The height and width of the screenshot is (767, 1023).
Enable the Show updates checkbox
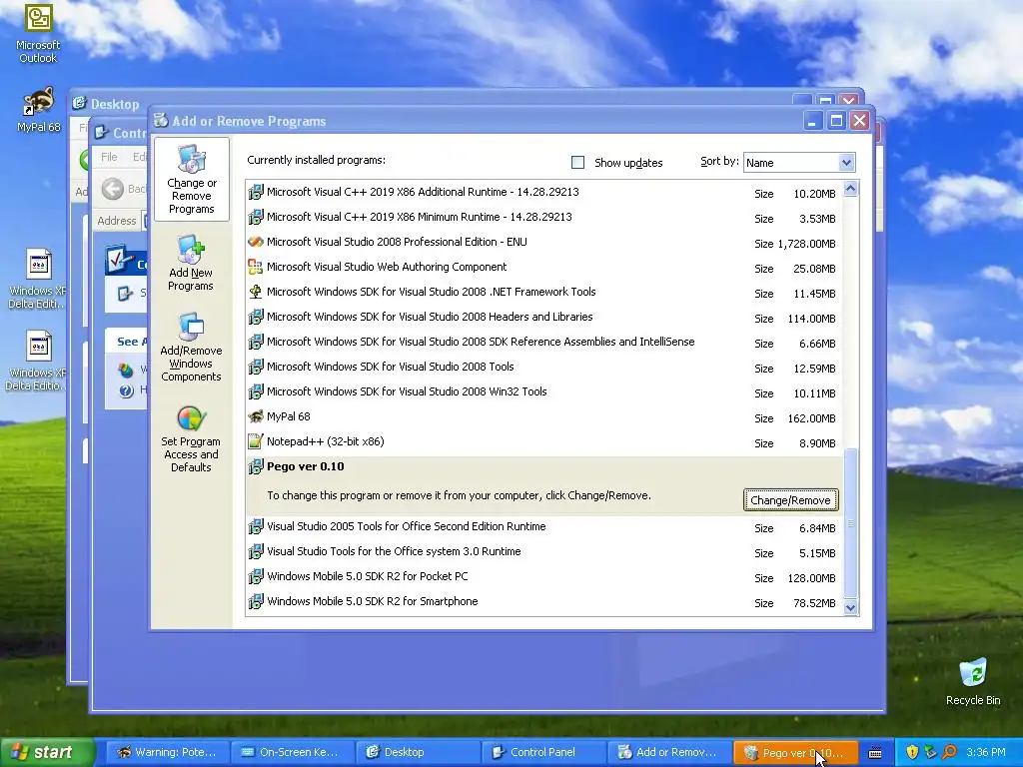tap(577, 163)
